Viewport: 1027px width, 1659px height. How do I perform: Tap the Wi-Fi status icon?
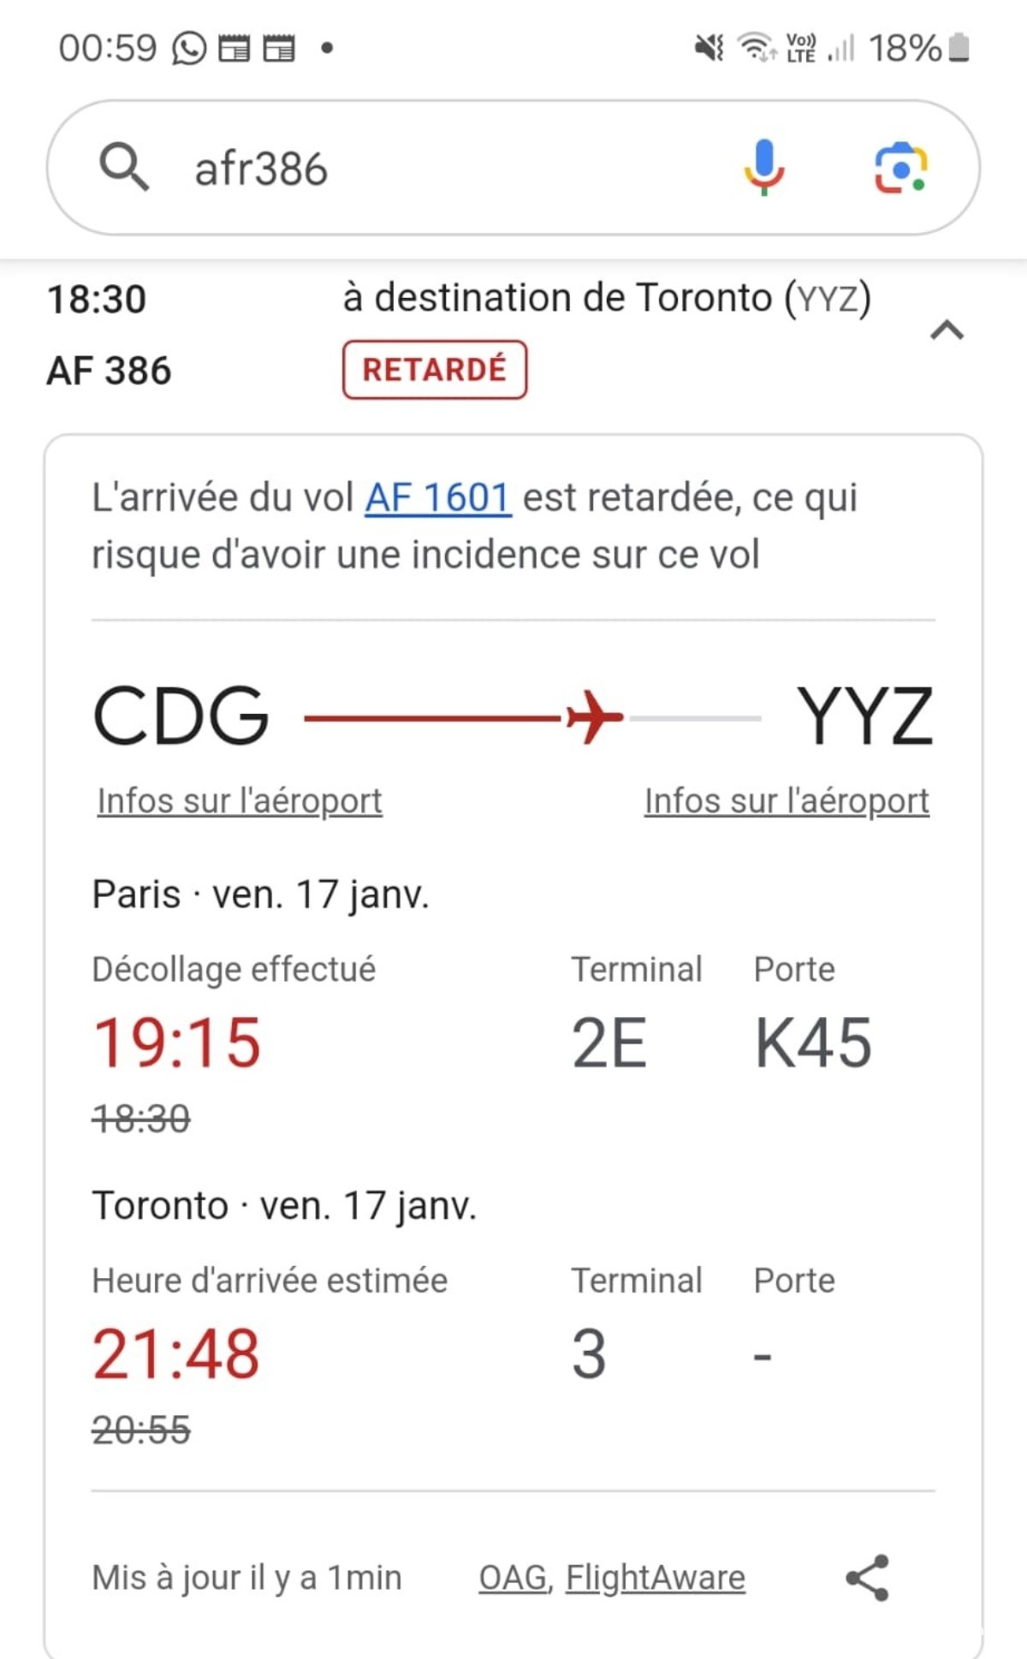756,48
